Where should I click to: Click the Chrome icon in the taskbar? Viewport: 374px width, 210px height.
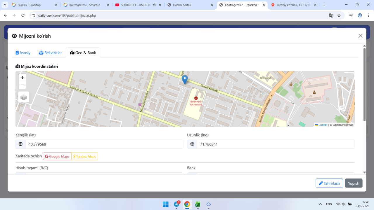[187, 204]
